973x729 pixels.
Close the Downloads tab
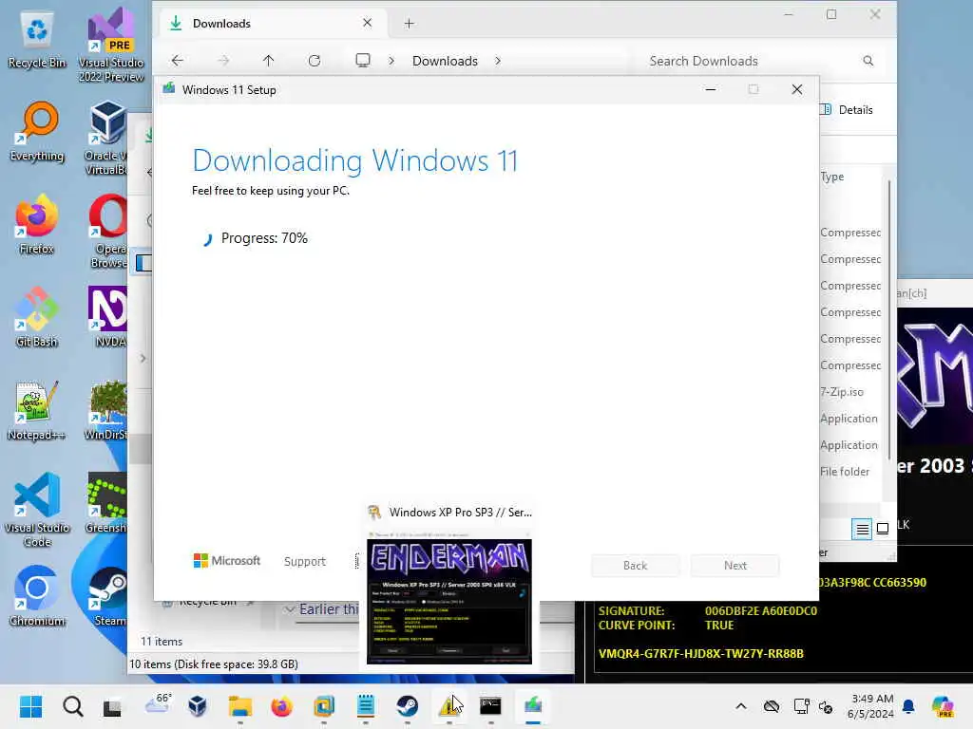pos(368,23)
